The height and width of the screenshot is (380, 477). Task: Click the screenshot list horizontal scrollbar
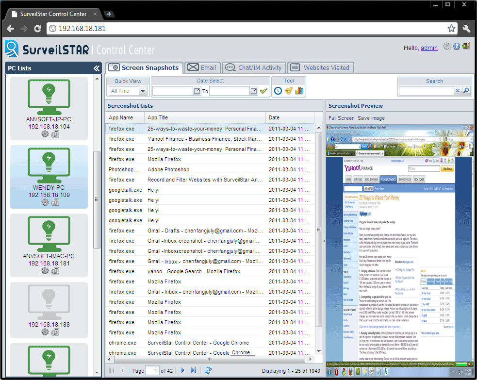pyautogui.click(x=209, y=359)
